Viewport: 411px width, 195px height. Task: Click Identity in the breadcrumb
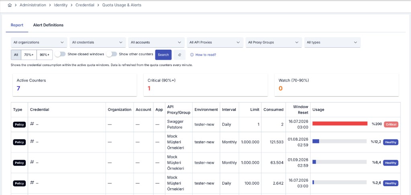click(x=61, y=5)
